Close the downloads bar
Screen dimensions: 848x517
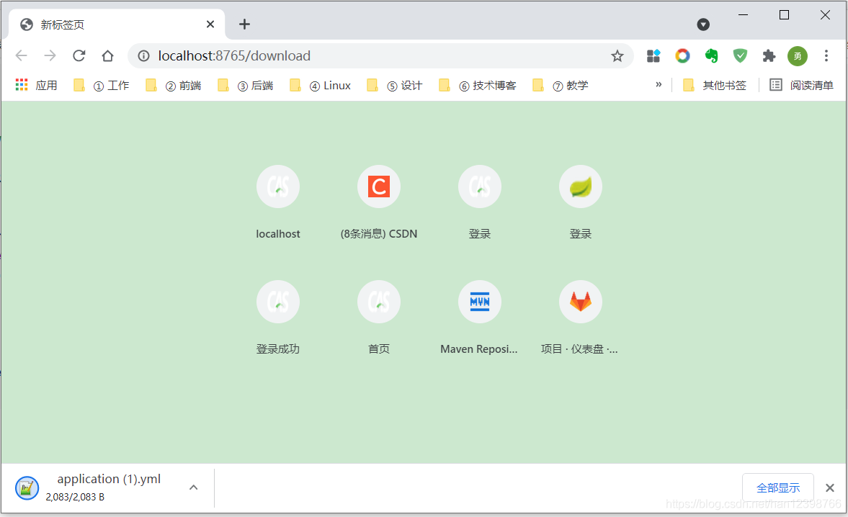click(829, 487)
